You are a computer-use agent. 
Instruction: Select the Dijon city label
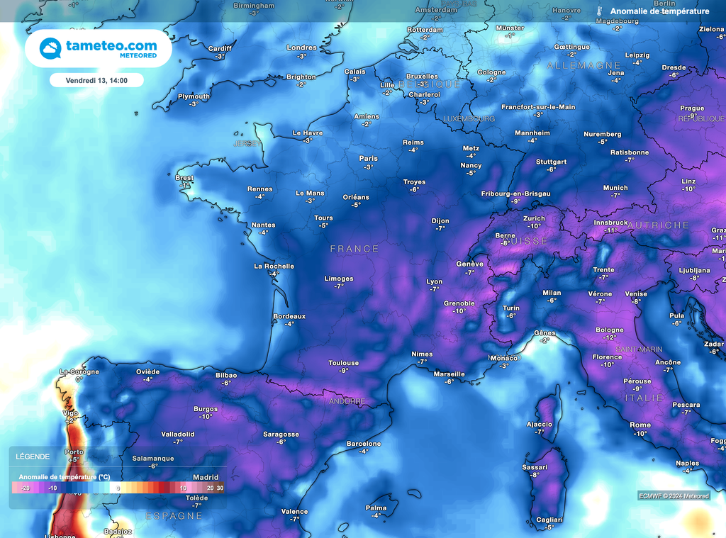pyautogui.click(x=440, y=221)
